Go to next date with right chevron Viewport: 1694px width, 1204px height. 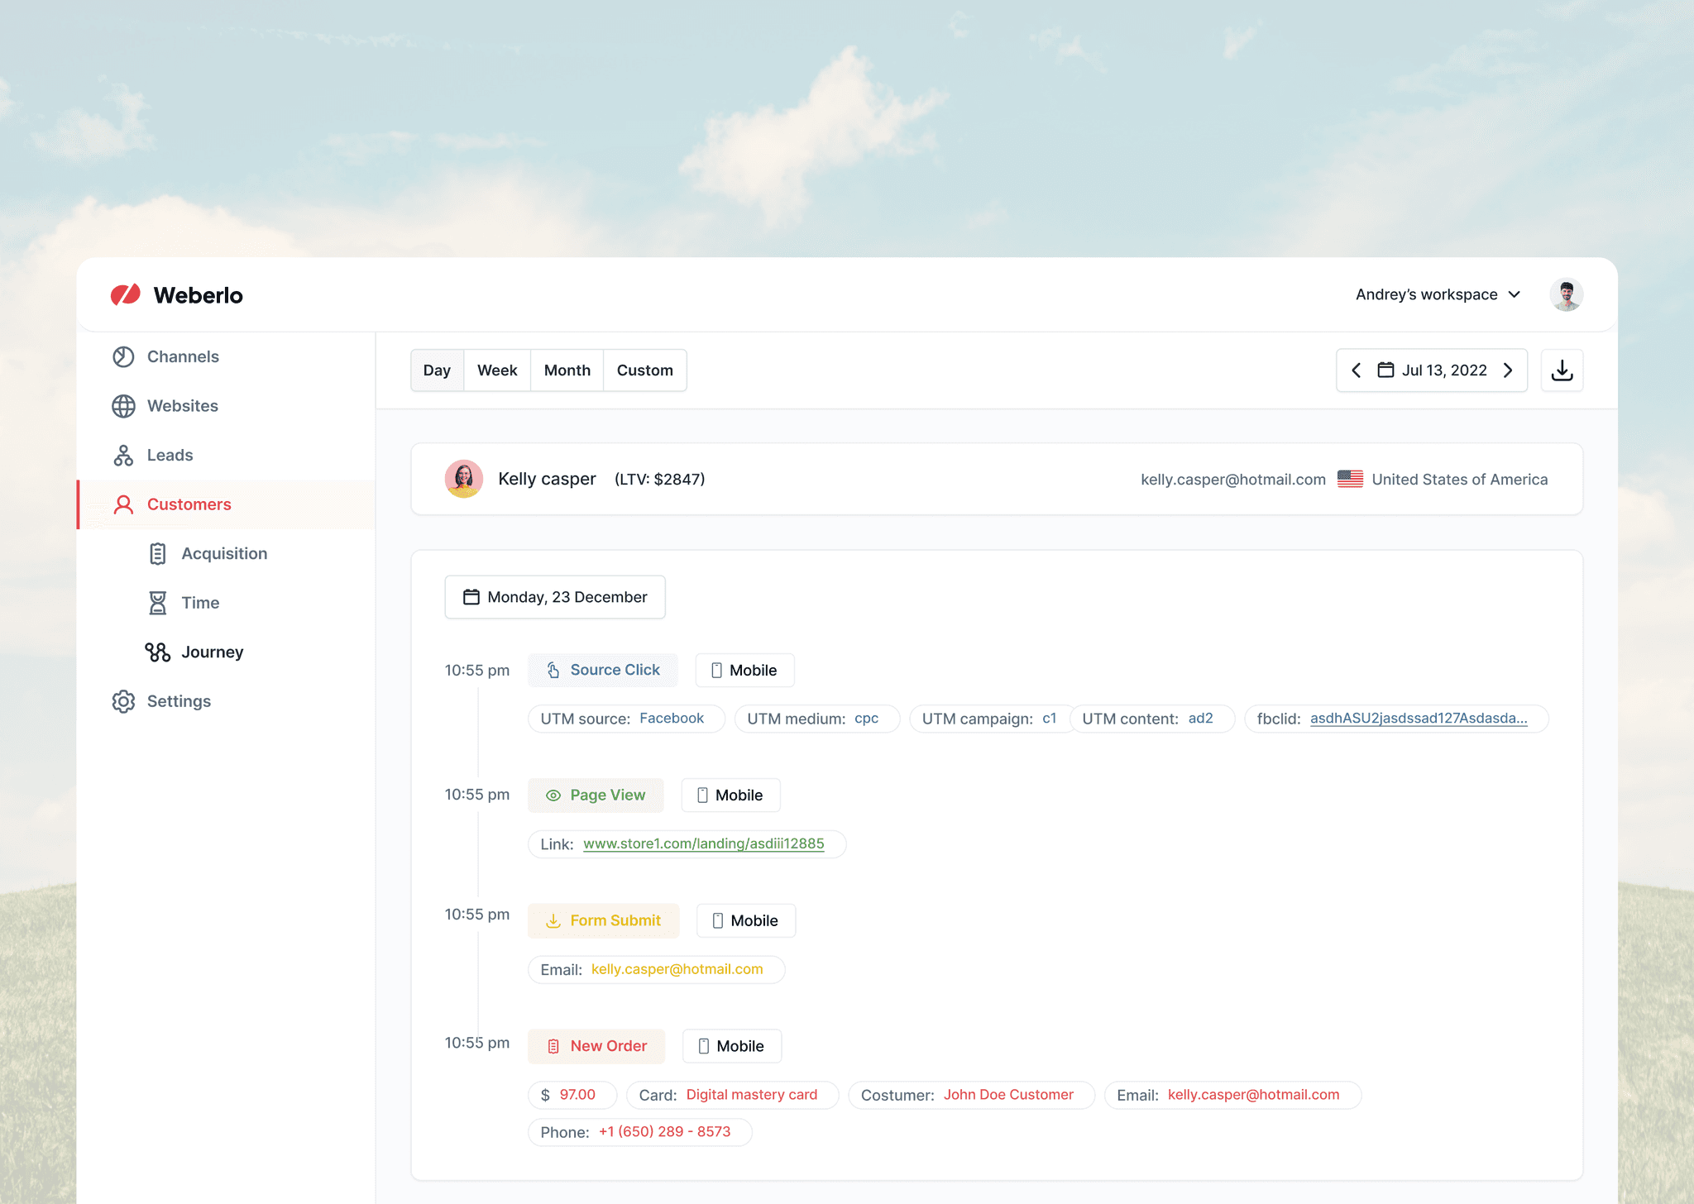(1508, 370)
